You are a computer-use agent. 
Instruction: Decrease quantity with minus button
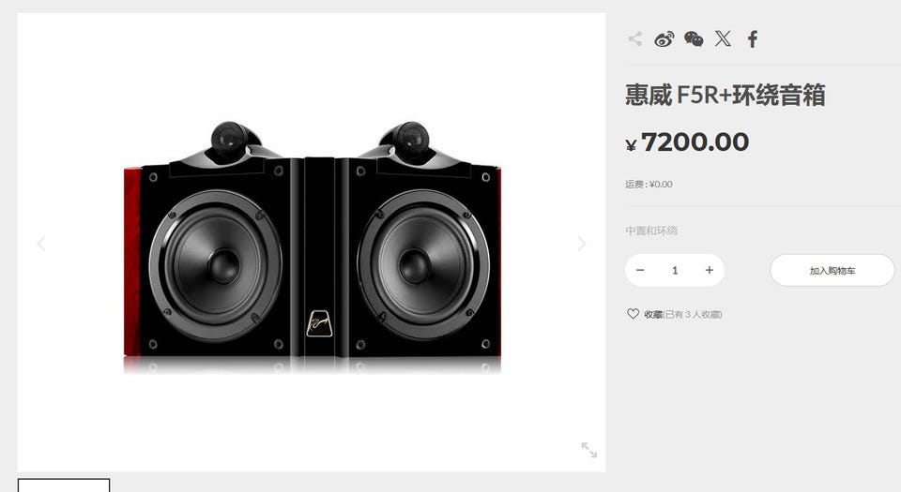click(x=640, y=270)
